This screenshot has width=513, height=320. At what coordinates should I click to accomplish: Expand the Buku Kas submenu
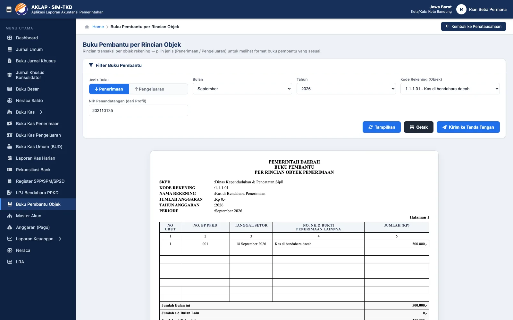[41, 112]
